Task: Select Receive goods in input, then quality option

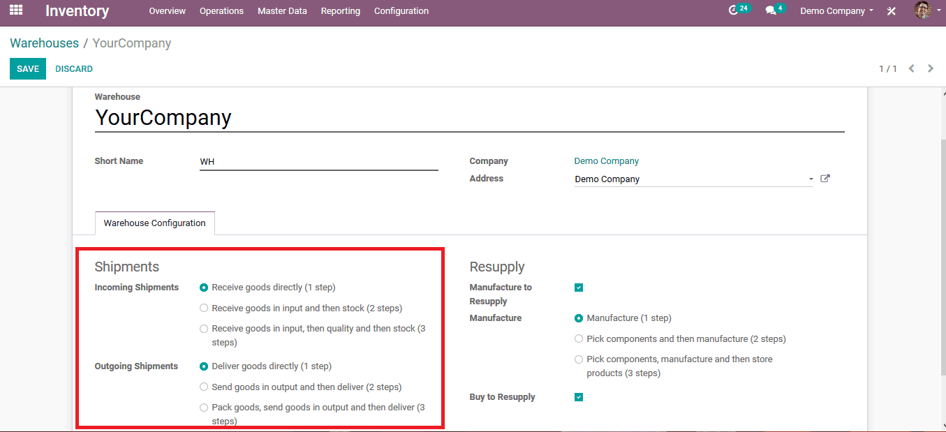Action: tap(204, 329)
